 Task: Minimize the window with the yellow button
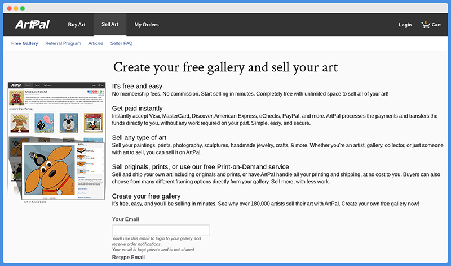pyautogui.click(x=16, y=8)
